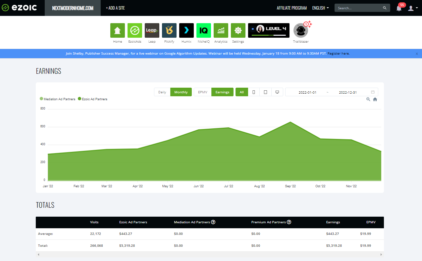
Task: Open the Analytics app icon
Action: (x=221, y=30)
